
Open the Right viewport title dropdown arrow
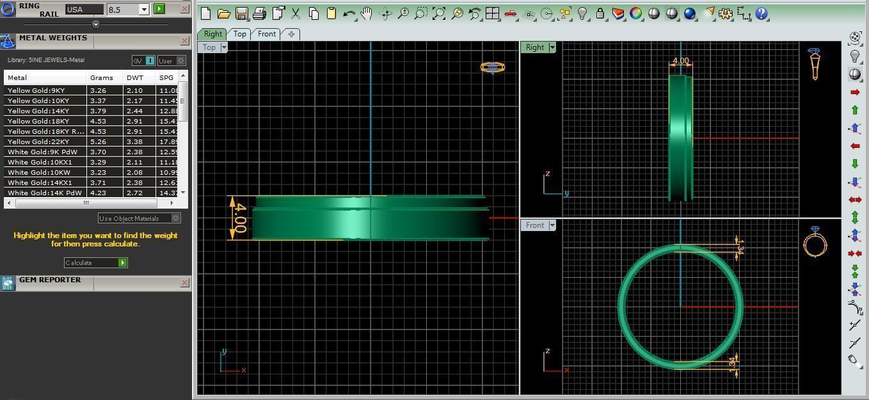pyautogui.click(x=552, y=47)
